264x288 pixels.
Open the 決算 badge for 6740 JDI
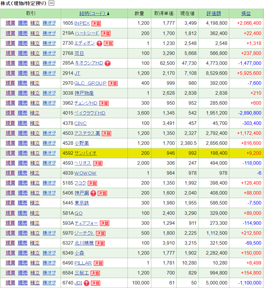[x=95, y=283]
